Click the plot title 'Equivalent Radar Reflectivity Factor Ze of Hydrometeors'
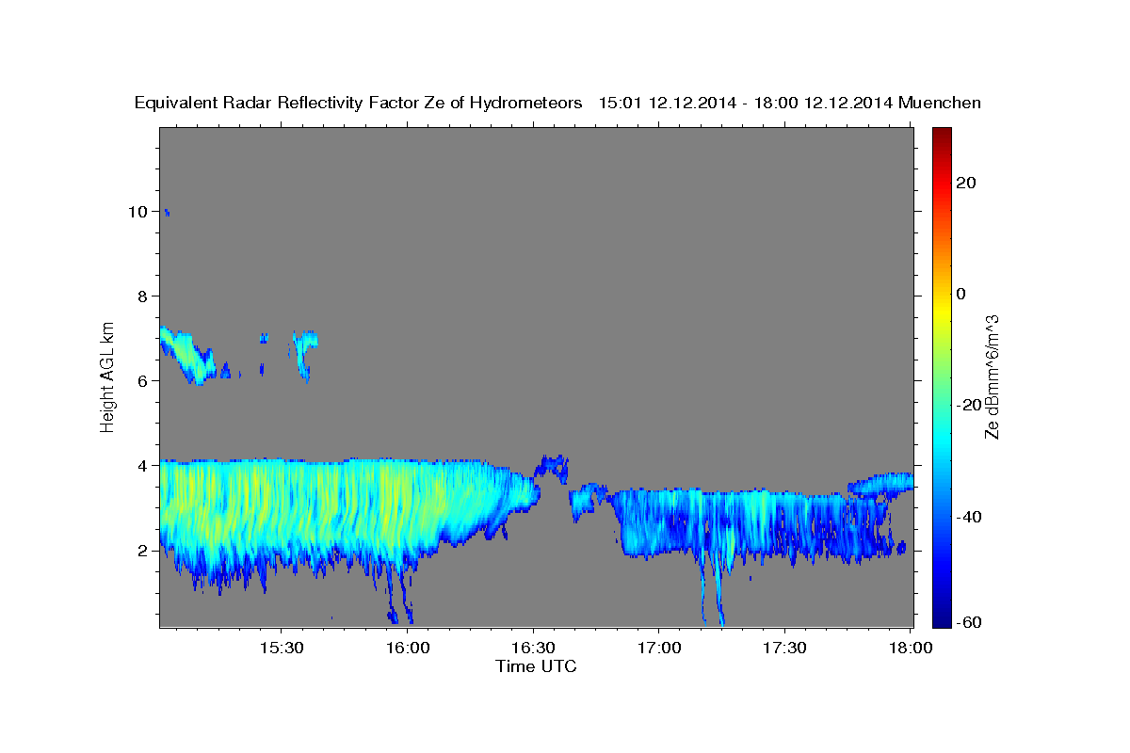This screenshot has width=1130, height=753. [359, 104]
